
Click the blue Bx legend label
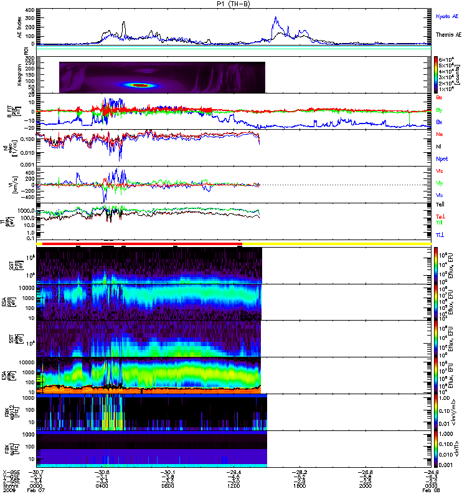point(439,122)
